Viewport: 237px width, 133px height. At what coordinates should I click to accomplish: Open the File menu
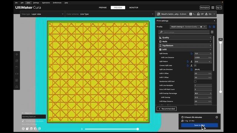pos(16,3)
